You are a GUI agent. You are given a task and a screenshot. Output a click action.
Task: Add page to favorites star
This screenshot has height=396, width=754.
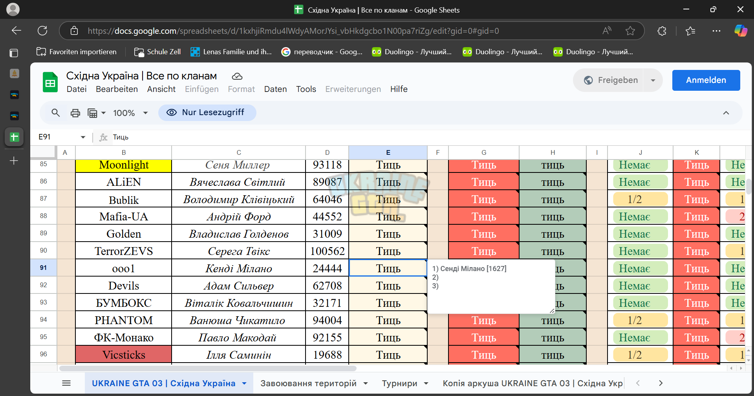[630, 31]
